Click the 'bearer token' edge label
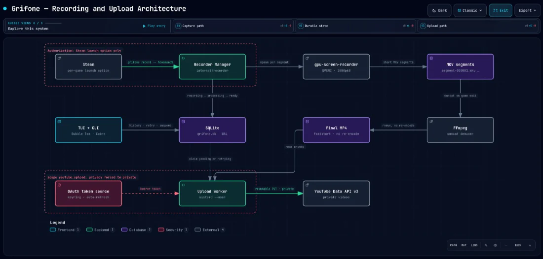 coord(150,189)
